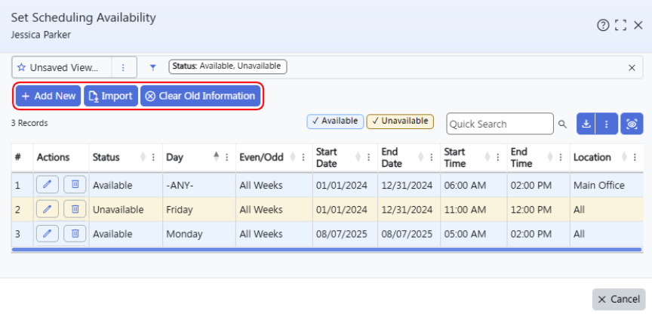Open Day column options menu
This screenshot has height=317, width=652.
pos(227,157)
